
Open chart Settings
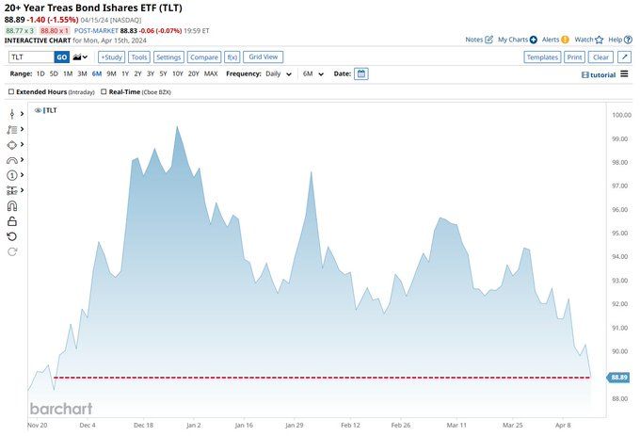pos(168,57)
